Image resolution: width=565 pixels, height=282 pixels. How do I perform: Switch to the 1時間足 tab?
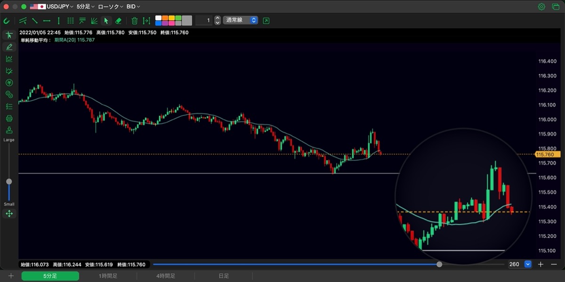click(108, 276)
